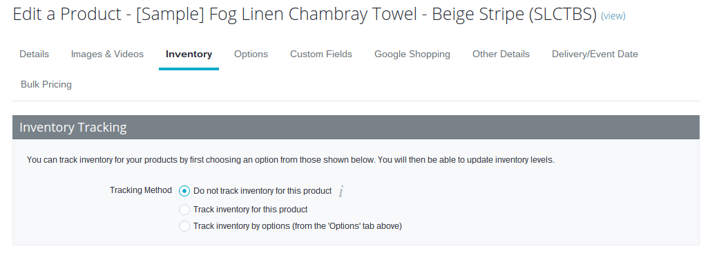The height and width of the screenshot is (273, 710).
Task: Show the Other Details tab
Action: point(501,54)
